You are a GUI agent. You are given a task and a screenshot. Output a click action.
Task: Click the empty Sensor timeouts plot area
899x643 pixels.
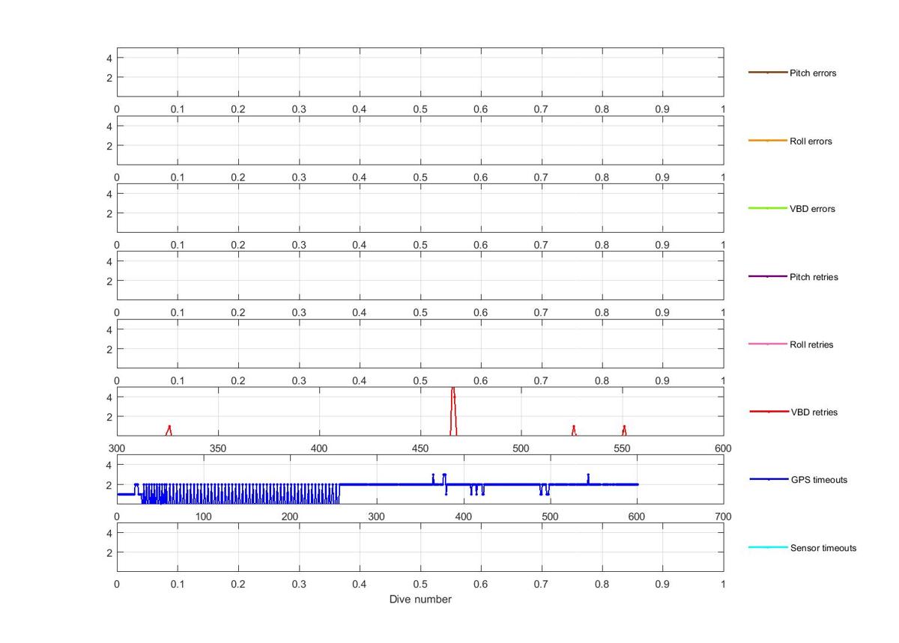coord(420,547)
